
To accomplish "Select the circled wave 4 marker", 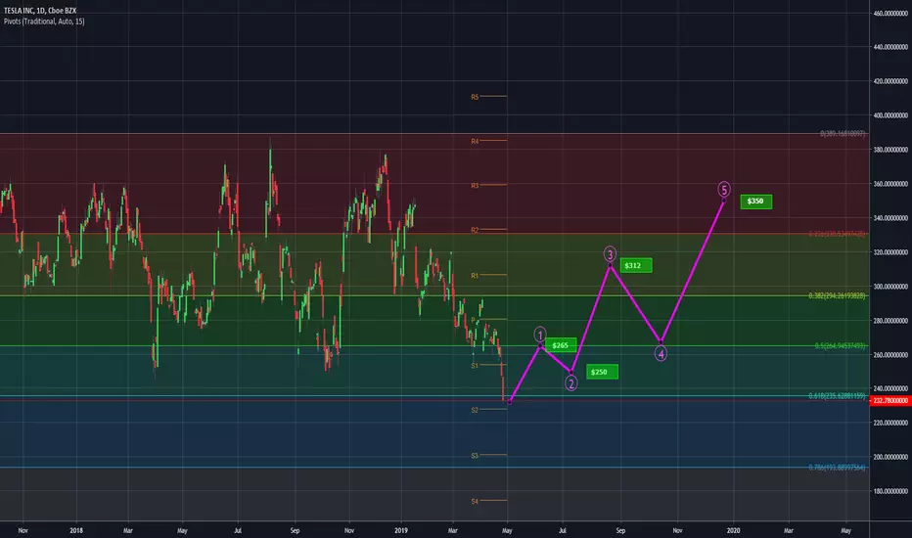I will 661,353.
